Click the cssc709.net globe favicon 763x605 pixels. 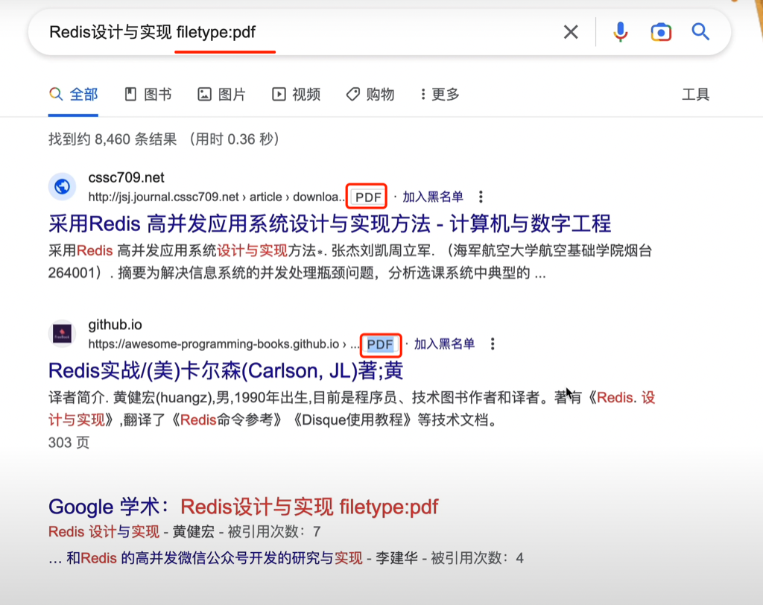[x=63, y=186]
